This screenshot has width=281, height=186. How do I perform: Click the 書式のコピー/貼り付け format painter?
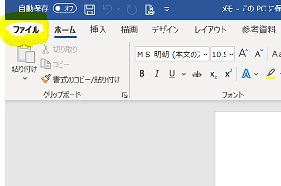coord(80,79)
